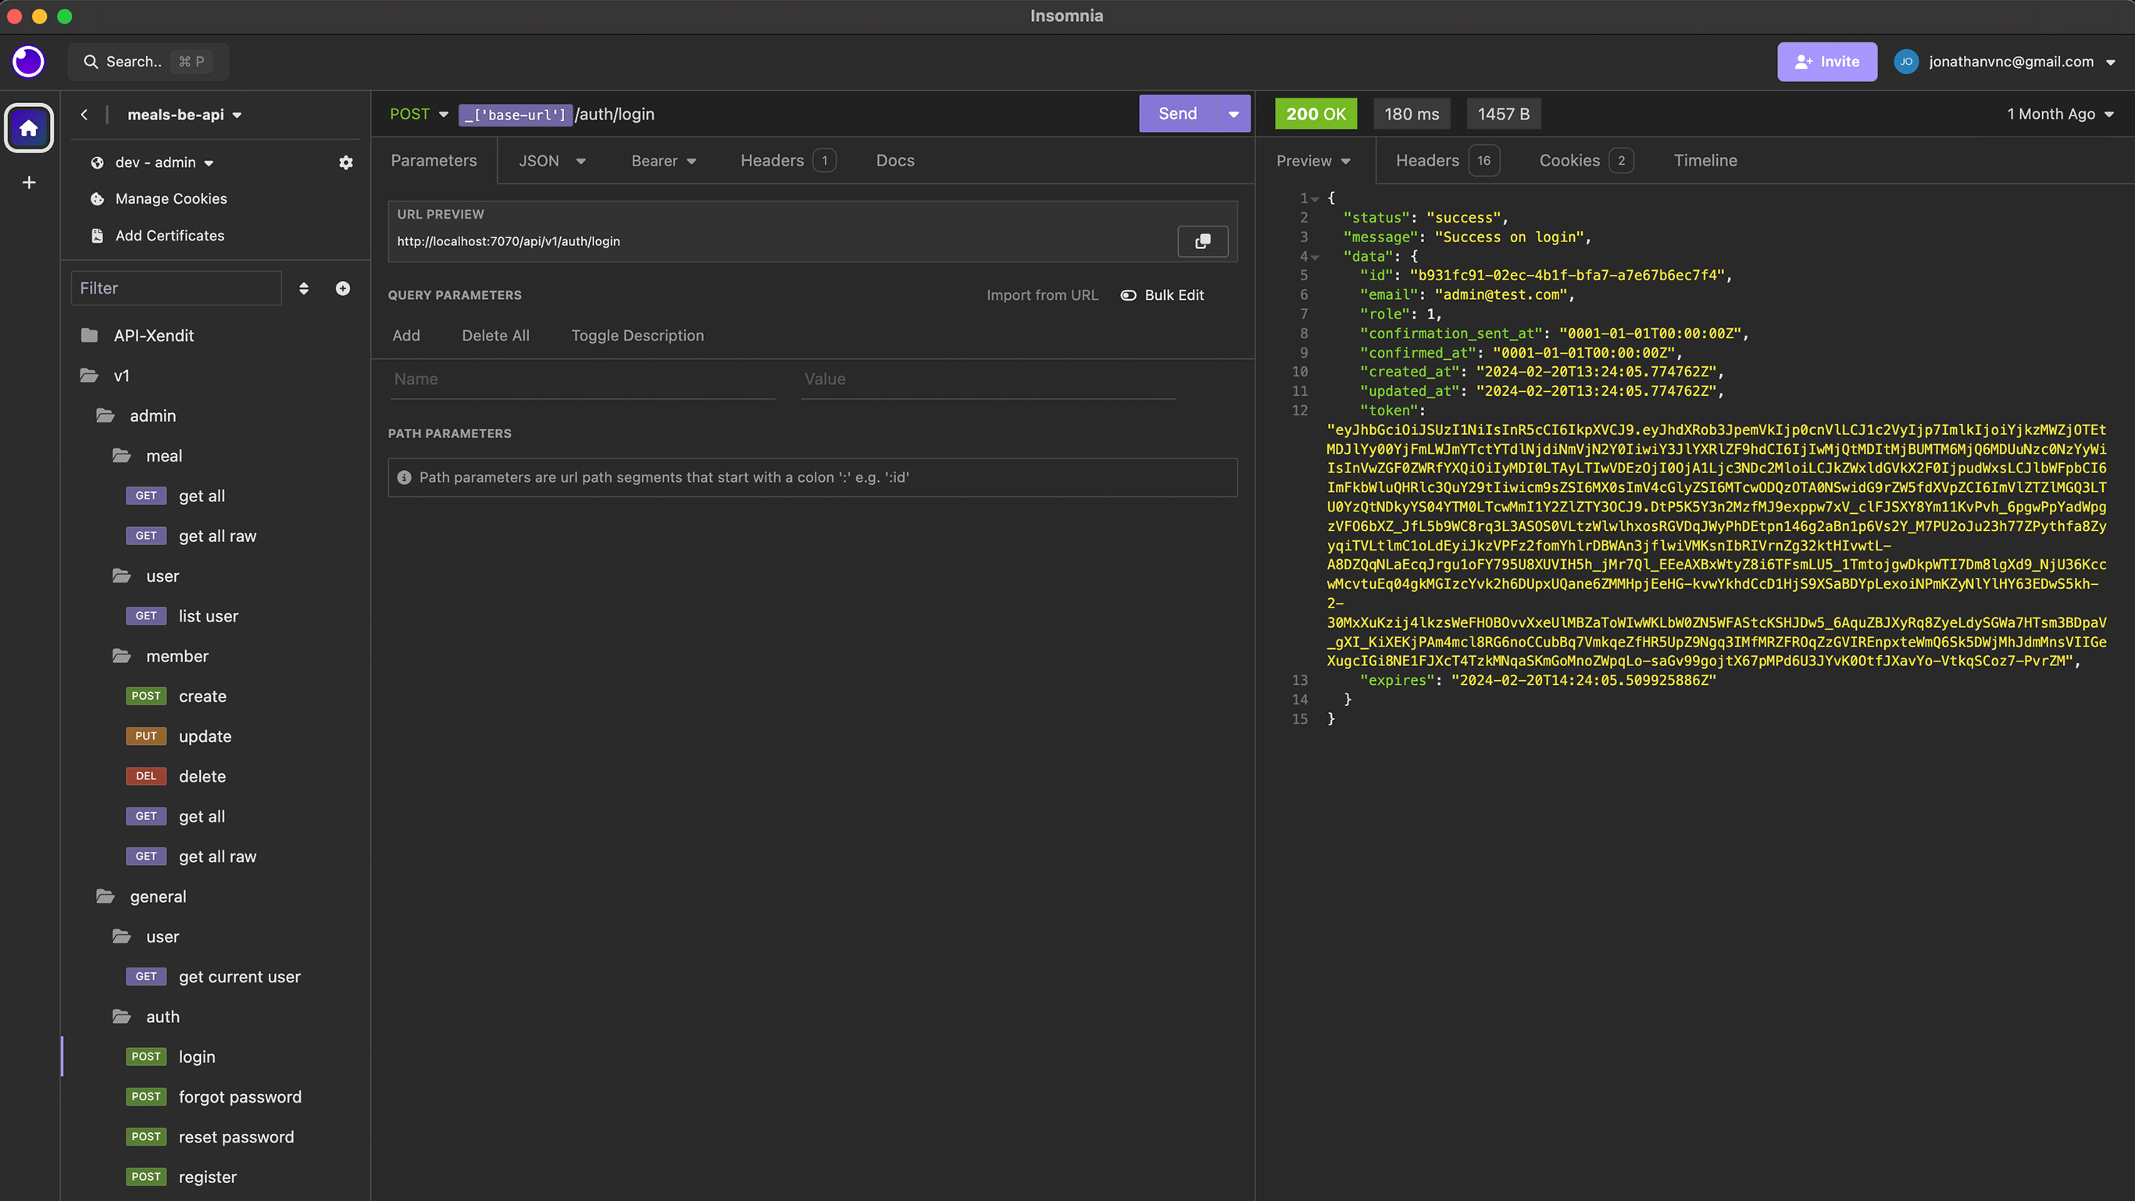Click the add request plus circle icon
Screen dimensions: 2135x1201
point(342,288)
